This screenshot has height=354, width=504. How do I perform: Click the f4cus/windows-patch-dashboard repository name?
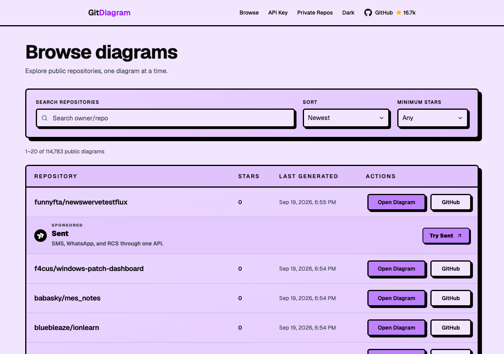[x=89, y=269]
